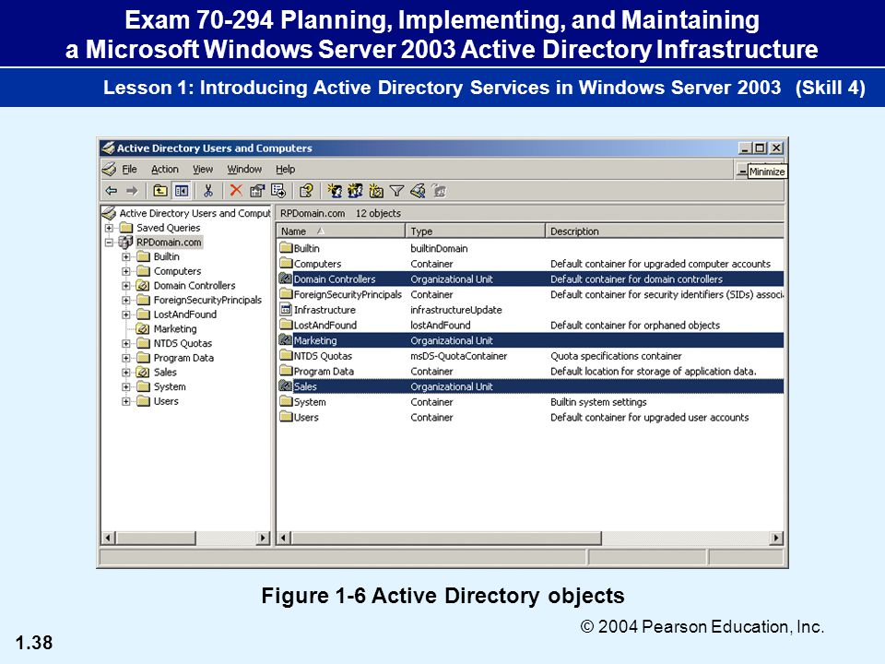Click the tree pane horizontal scrollbar thumb

[x=156, y=538]
